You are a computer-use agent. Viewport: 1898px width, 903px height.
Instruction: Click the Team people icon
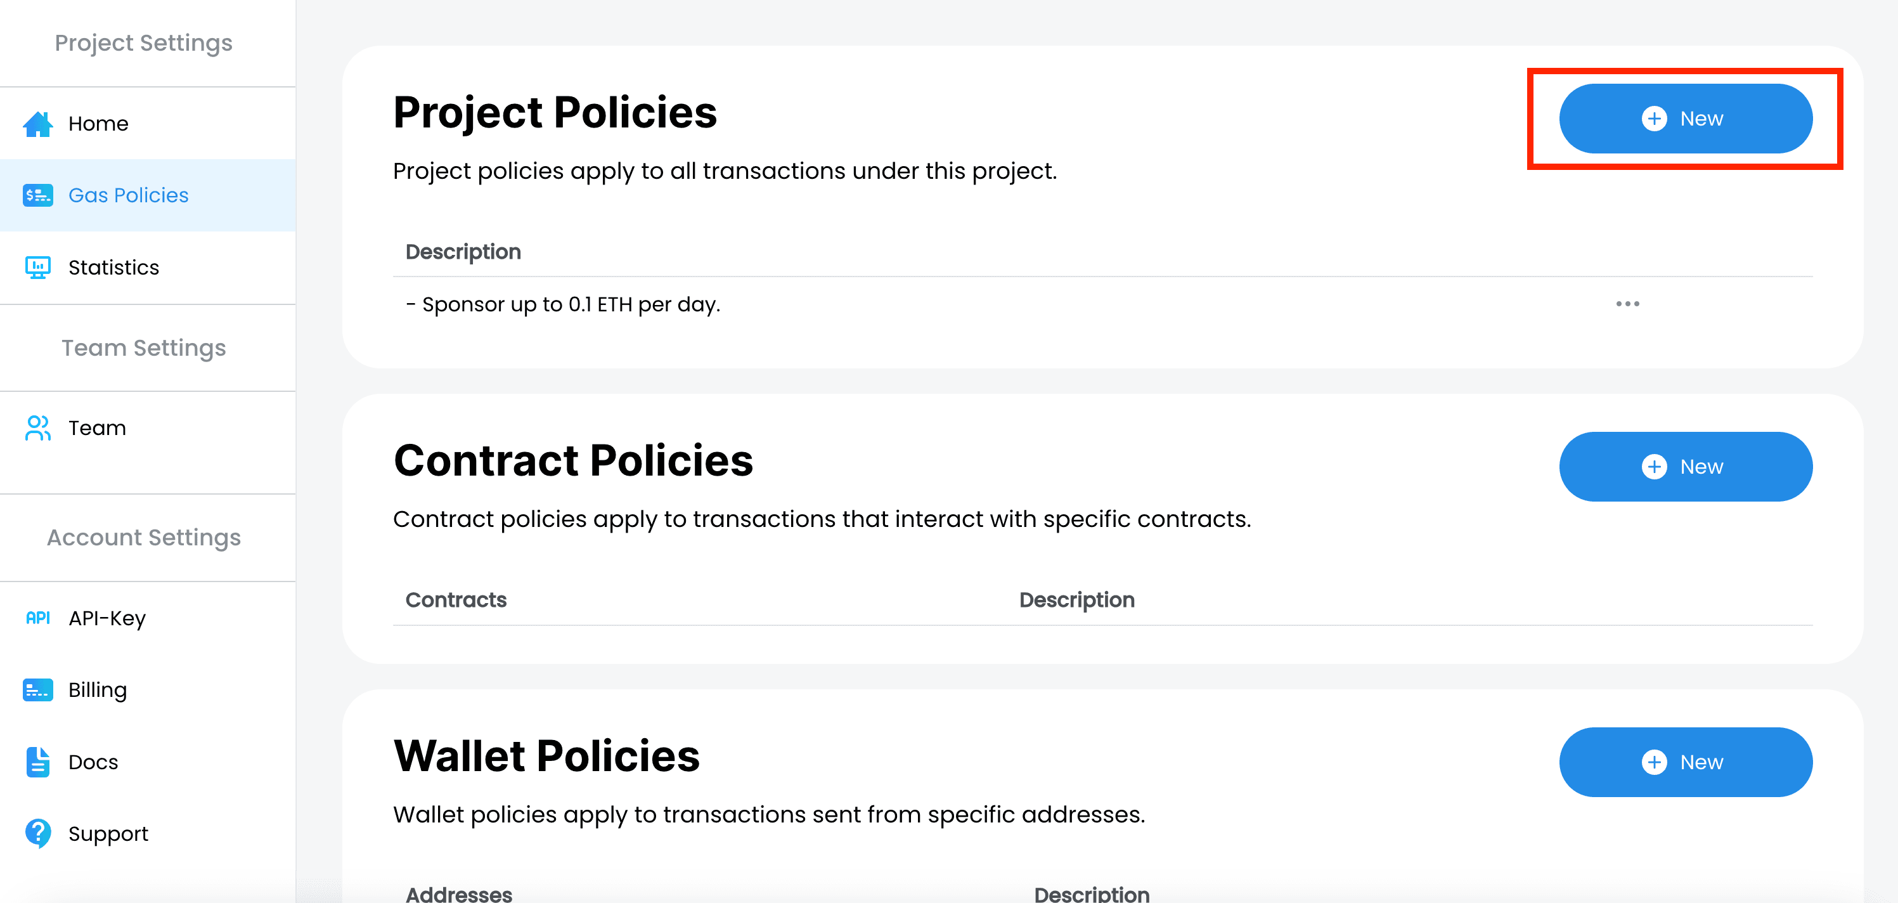coord(37,428)
